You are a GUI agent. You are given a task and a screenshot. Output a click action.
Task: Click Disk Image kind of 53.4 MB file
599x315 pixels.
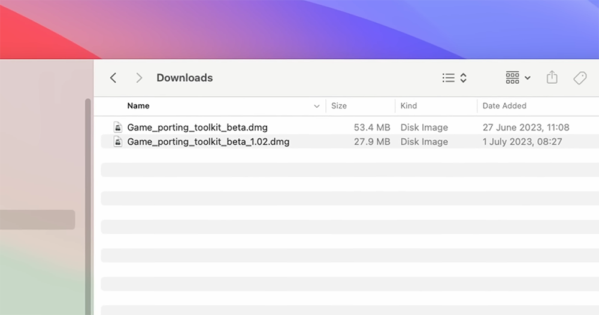click(x=424, y=127)
